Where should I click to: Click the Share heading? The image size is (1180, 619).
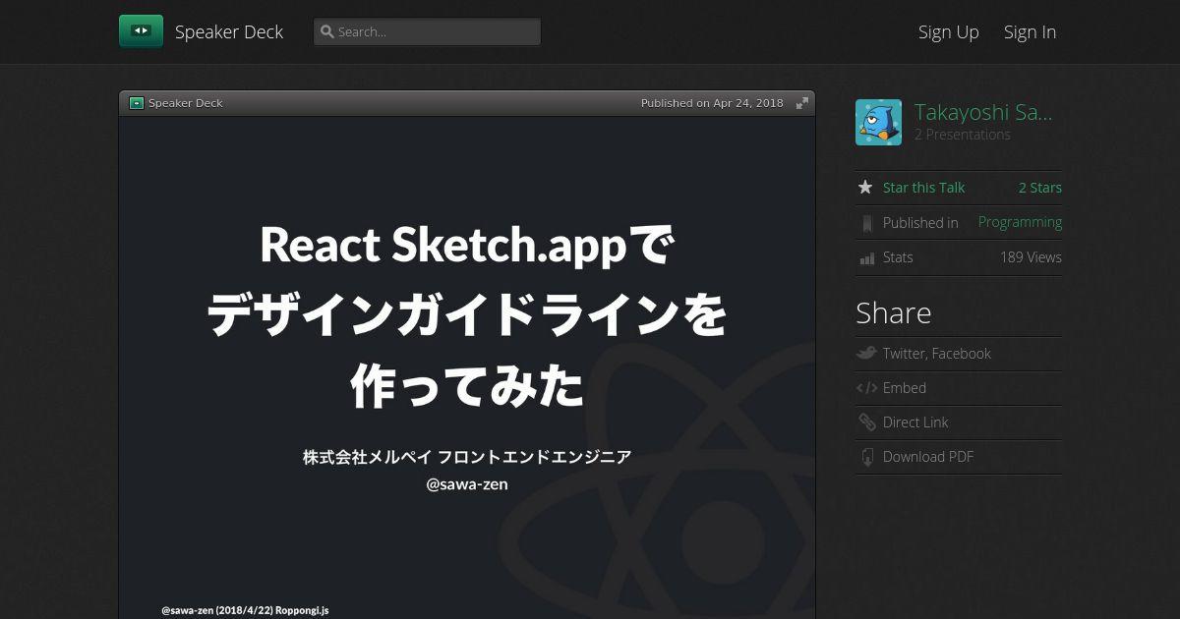click(893, 312)
